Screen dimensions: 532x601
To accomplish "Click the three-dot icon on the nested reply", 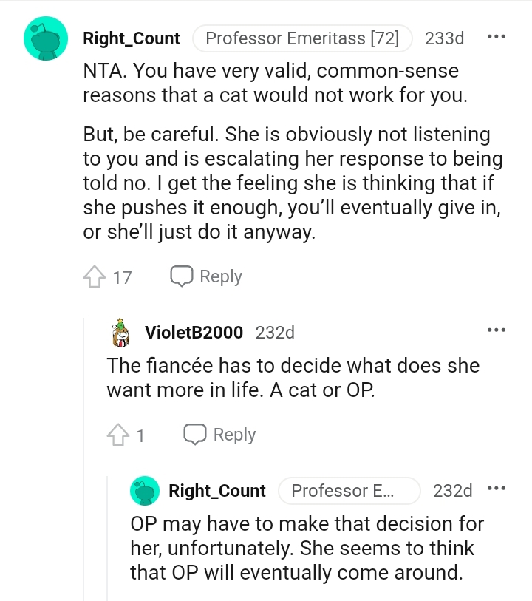I will click(495, 488).
